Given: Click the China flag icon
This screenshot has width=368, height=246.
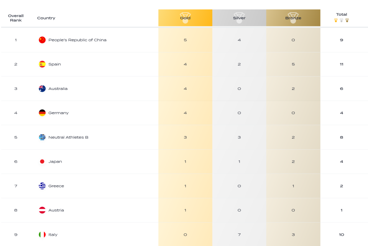Looking at the screenshot, I should 42,40.
